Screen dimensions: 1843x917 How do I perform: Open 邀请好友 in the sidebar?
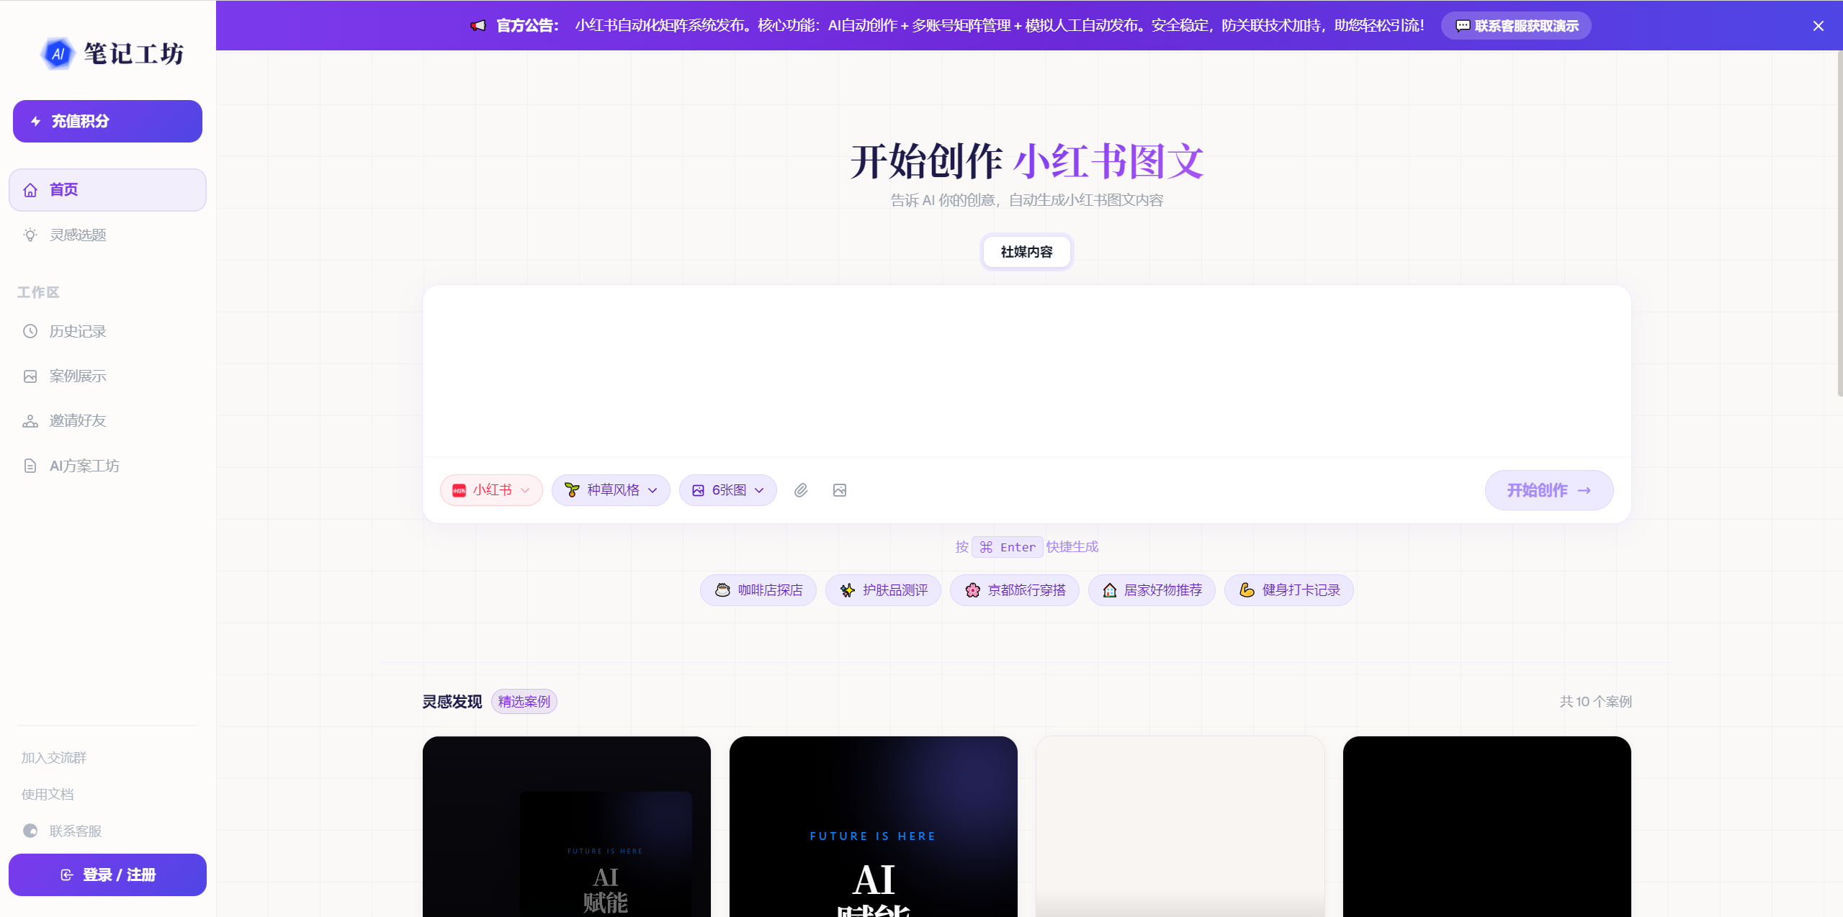[x=107, y=421]
